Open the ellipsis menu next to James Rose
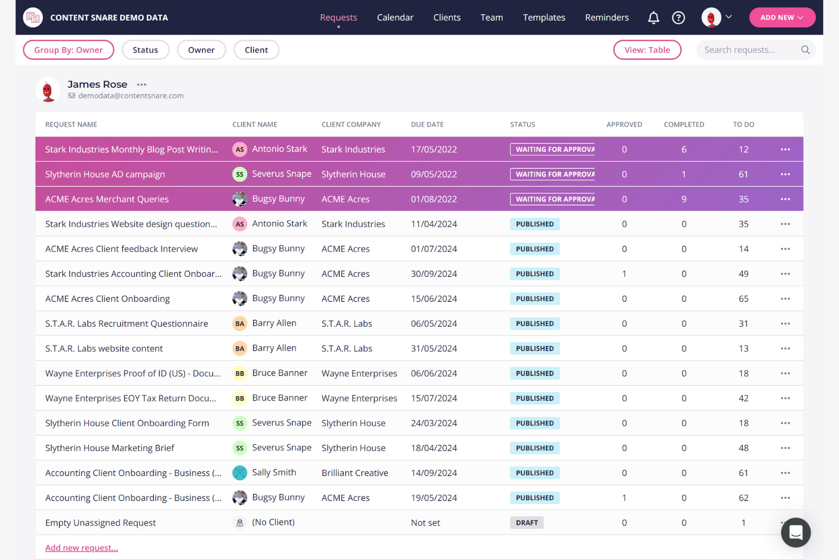Image resolution: width=839 pixels, height=560 pixels. pos(141,84)
